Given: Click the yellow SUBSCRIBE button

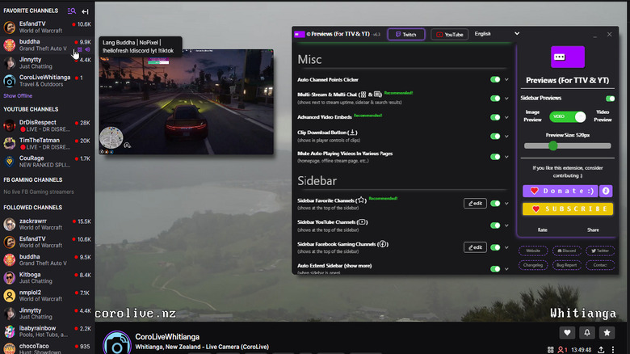Looking at the screenshot, I should point(567,209).
